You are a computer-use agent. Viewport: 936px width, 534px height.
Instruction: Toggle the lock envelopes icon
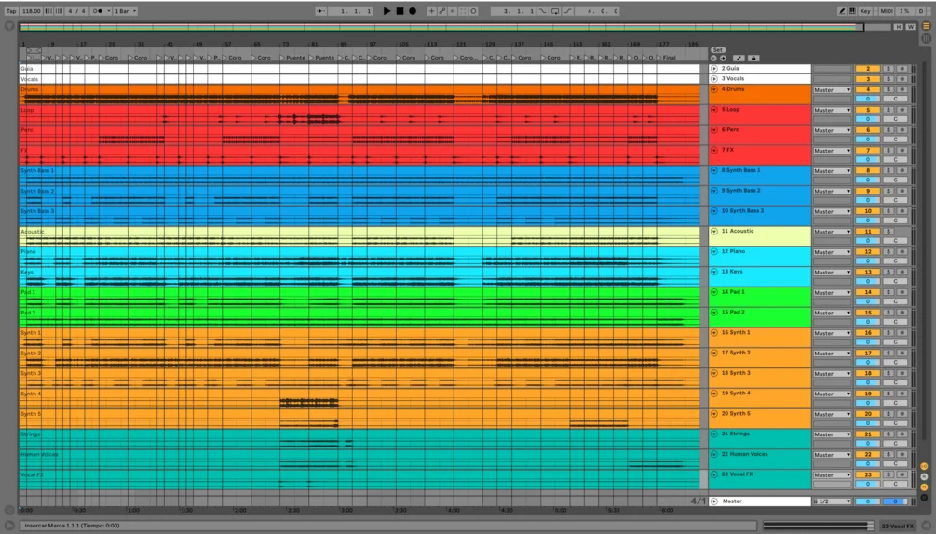[x=753, y=59]
